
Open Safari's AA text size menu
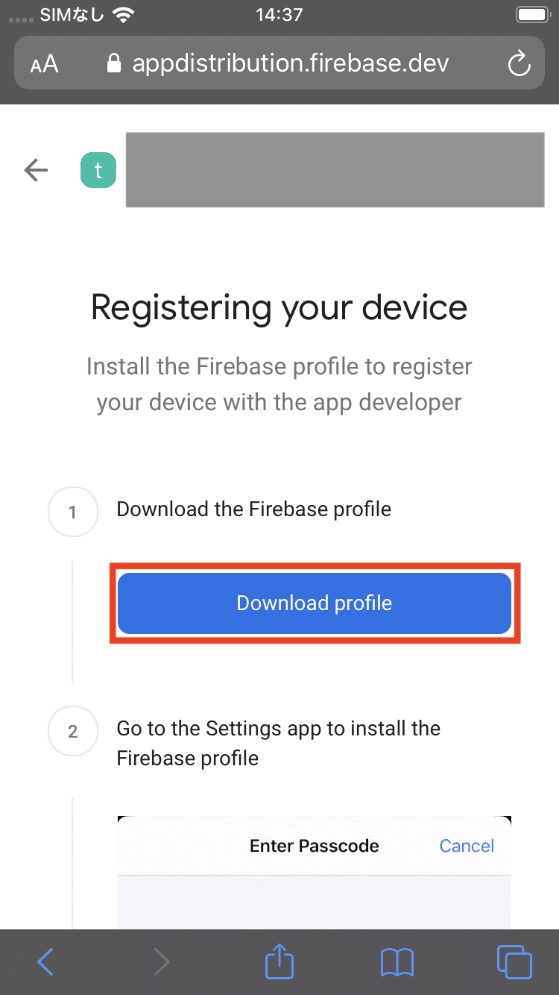coord(44,64)
